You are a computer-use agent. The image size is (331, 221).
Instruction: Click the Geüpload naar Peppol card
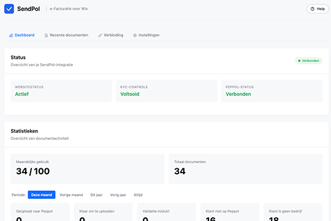coord(40,212)
